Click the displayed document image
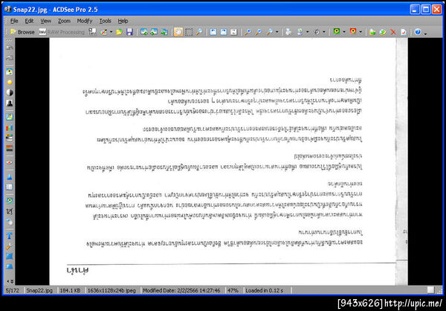 [x=229, y=161]
